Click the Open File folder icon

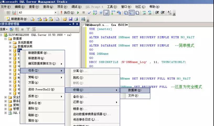tap(65, 19)
